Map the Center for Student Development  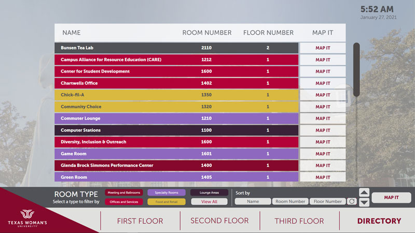click(323, 71)
